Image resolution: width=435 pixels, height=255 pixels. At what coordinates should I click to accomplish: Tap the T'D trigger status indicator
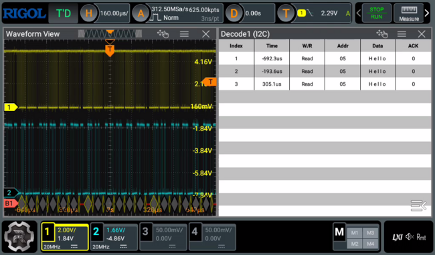pos(64,13)
